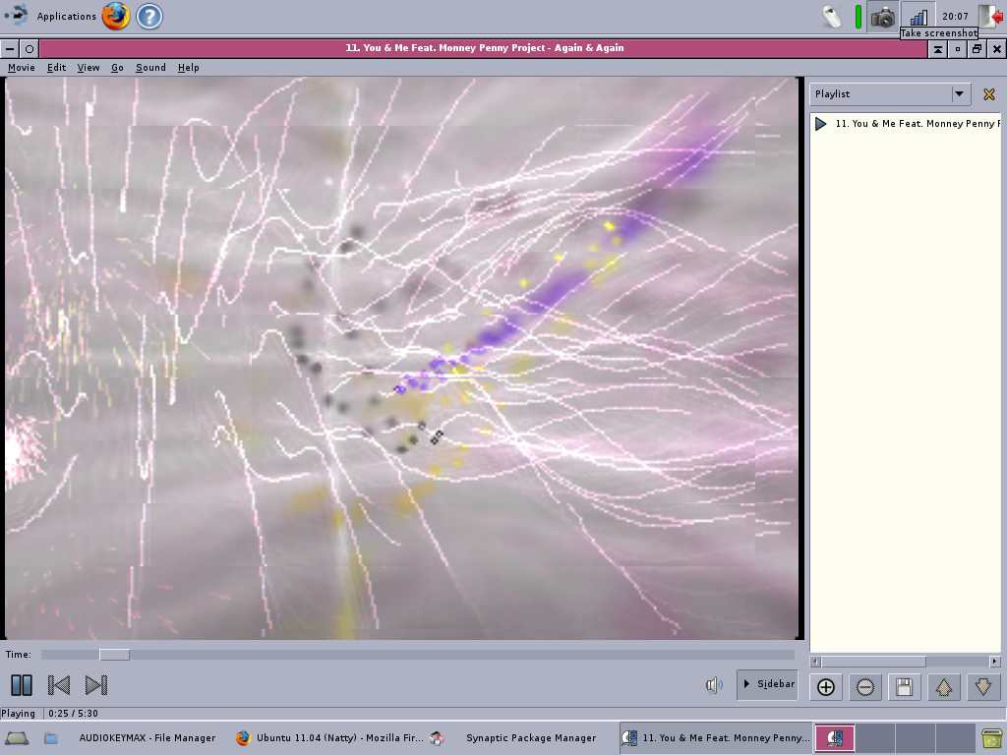The height and width of the screenshot is (755, 1007).
Task: Open the network signal bars monitor
Action: click(x=918, y=16)
